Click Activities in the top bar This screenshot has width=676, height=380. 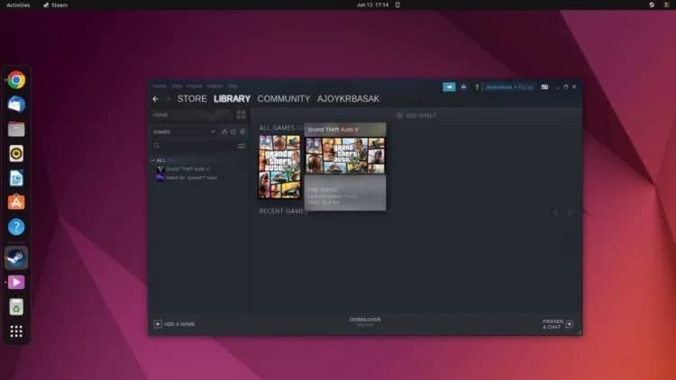tap(18, 5)
